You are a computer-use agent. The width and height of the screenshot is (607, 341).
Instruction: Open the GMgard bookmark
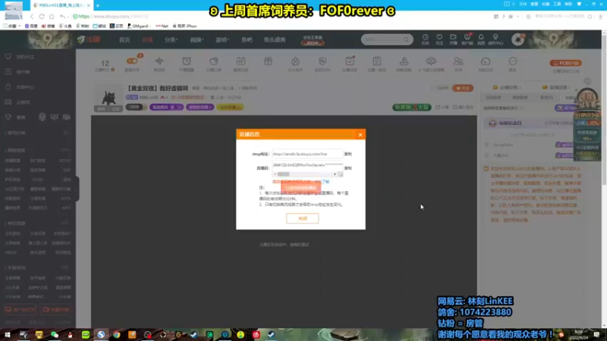(139, 26)
